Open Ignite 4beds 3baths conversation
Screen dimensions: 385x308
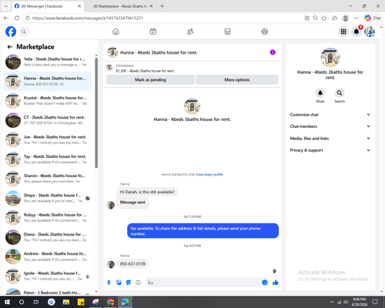pos(48,276)
